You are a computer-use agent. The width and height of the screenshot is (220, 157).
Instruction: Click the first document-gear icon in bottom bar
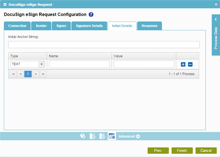[93, 136]
